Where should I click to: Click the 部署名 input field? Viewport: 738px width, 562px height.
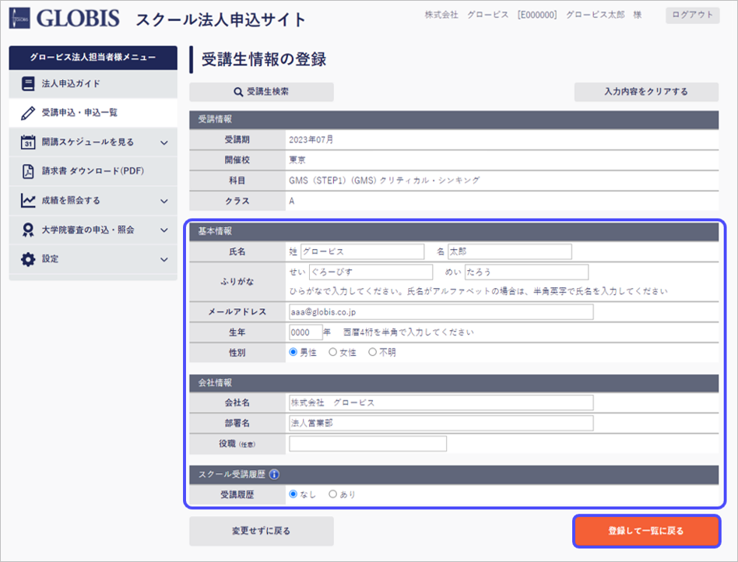pyautogui.click(x=441, y=423)
